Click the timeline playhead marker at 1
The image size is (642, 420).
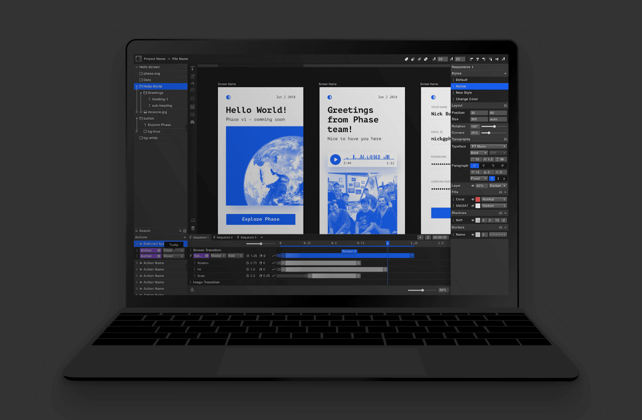point(387,243)
